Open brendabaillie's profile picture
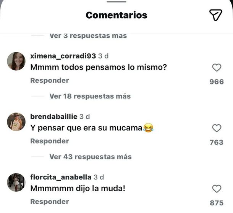This screenshot has width=233, height=213. click(x=16, y=122)
